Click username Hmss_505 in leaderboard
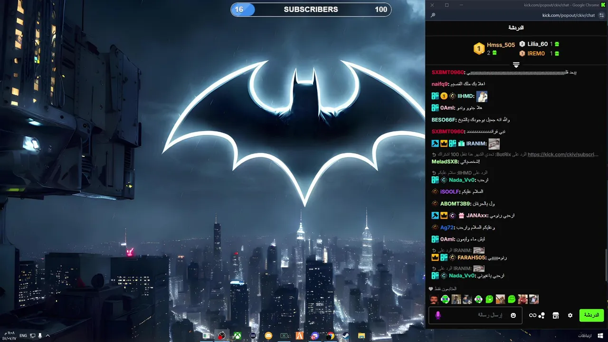 tap(501, 45)
